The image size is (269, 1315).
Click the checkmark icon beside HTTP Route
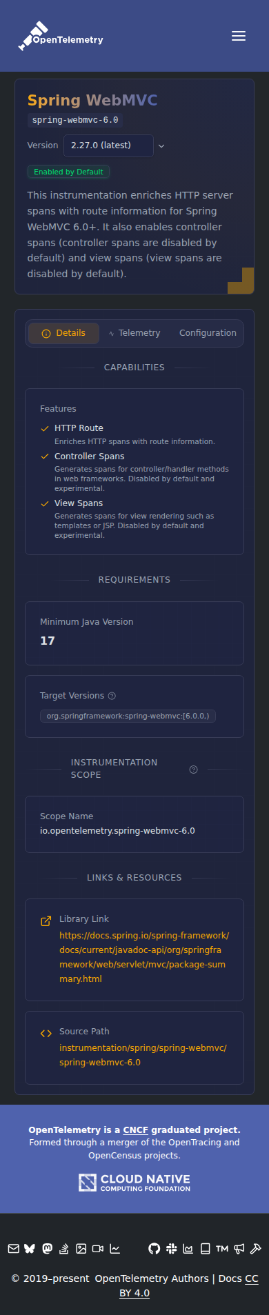[45, 428]
